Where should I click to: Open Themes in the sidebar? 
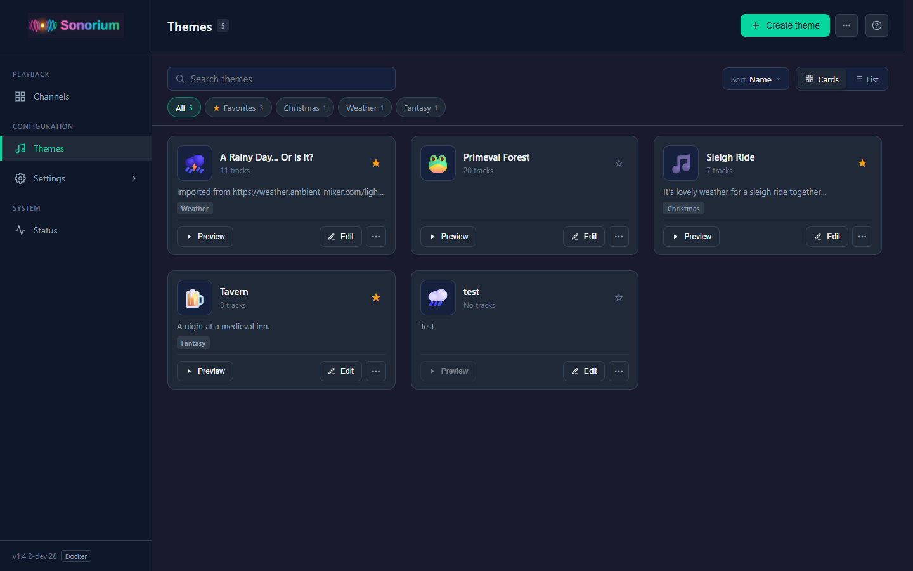point(75,148)
